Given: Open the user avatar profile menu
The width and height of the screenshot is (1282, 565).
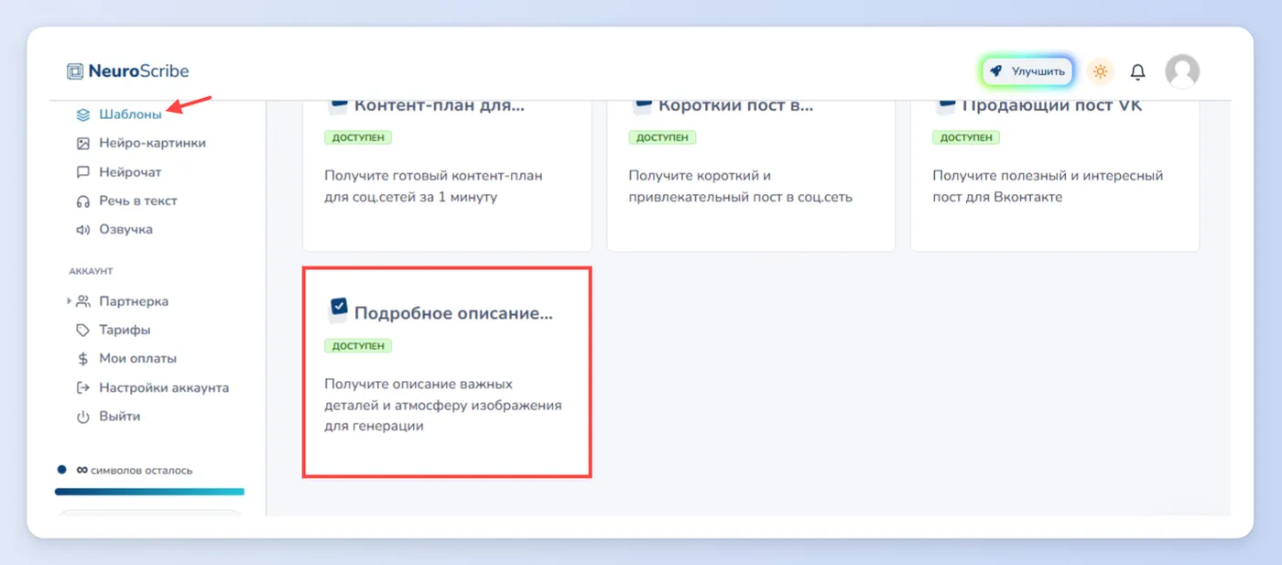Looking at the screenshot, I should (1182, 71).
